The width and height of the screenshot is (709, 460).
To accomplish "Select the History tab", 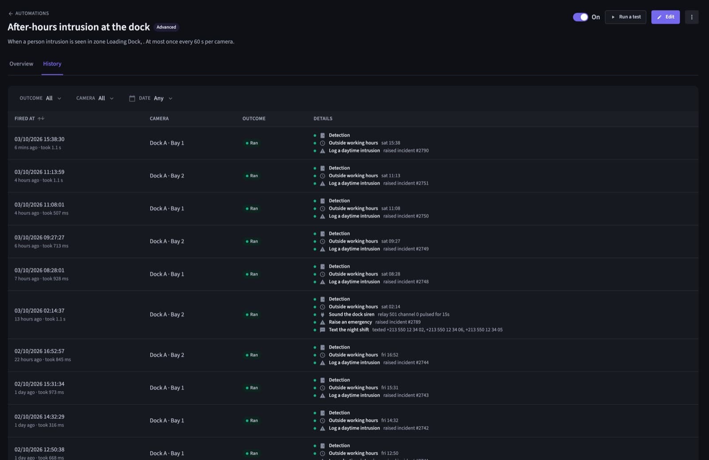I will (x=52, y=64).
